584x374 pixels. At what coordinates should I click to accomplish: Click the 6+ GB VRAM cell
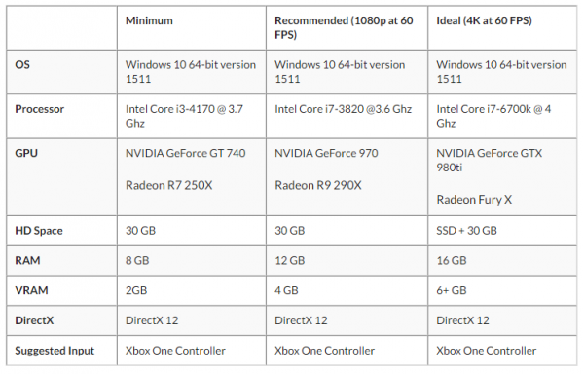tap(502, 290)
